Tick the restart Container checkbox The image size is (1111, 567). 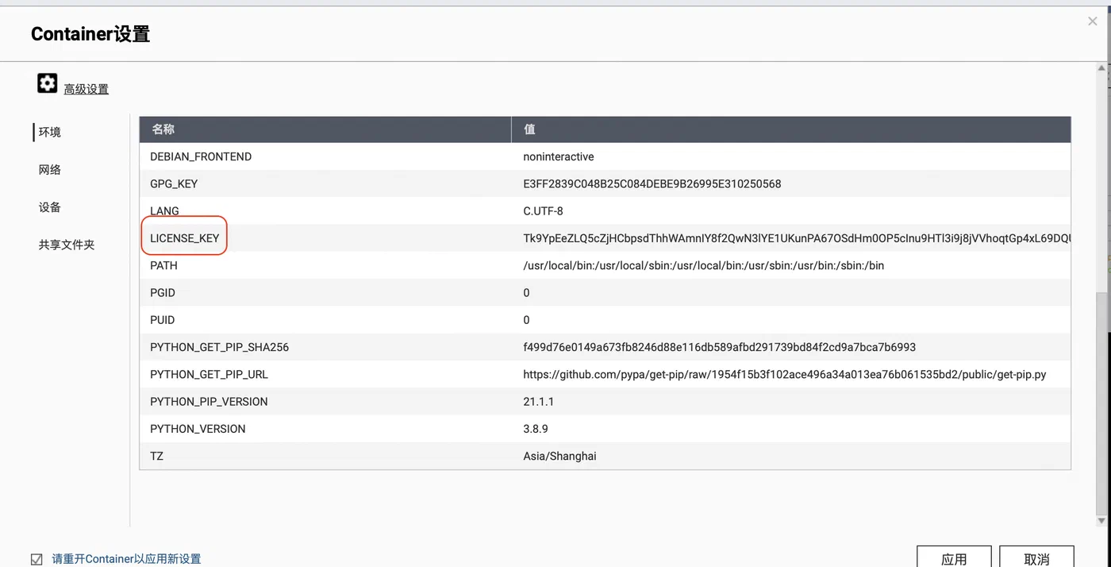pyautogui.click(x=37, y=559)
